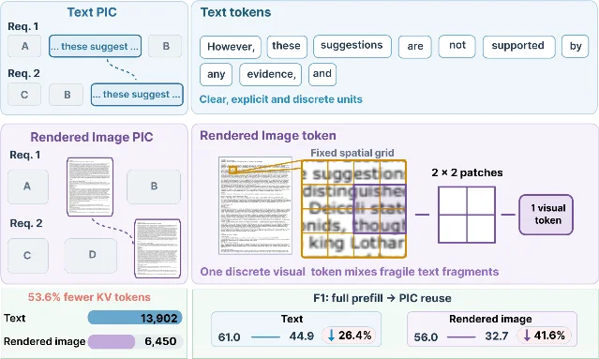Screen dimensions: 599x359
Task: Open the Req. 2 rendered page thumbnail
Action: pos(157,248)
